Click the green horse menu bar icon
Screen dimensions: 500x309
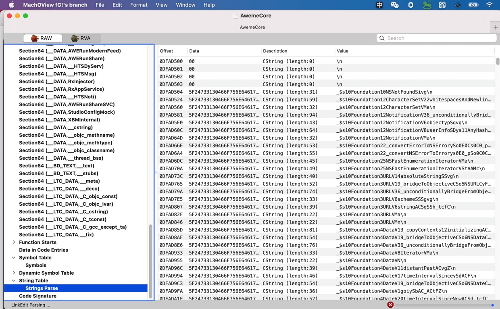coord(427,5)
